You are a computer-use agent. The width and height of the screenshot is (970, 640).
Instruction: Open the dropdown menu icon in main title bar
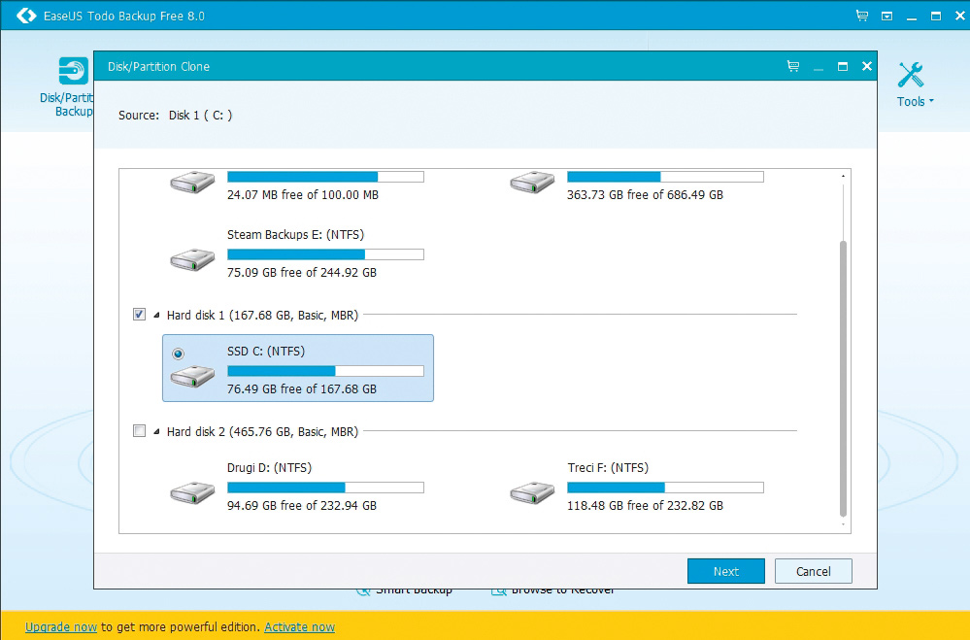pos(887,17)
